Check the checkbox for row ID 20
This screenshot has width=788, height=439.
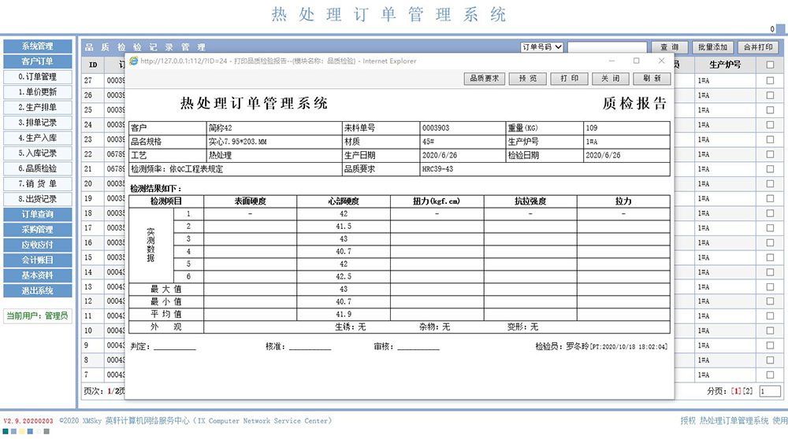click(x=770, y=183)
